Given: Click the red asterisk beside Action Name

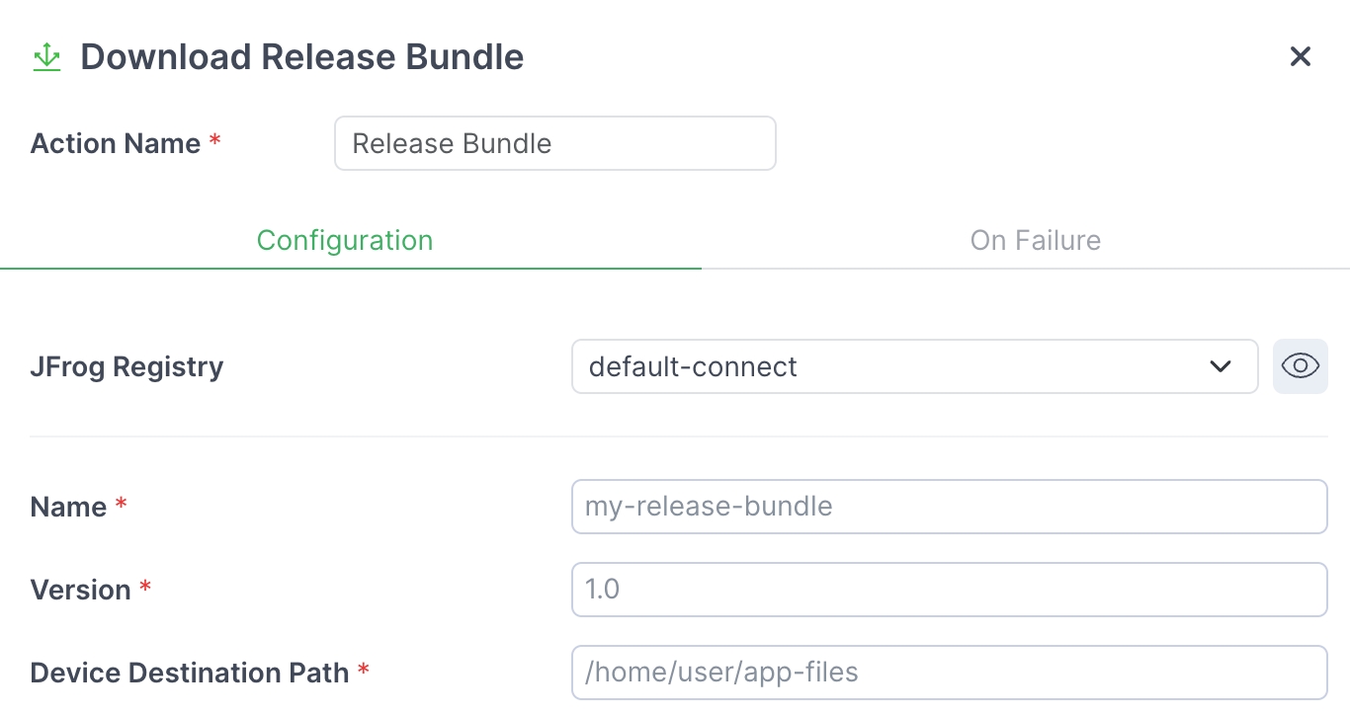Looking at the screenshot, I should tap(214, 141).
